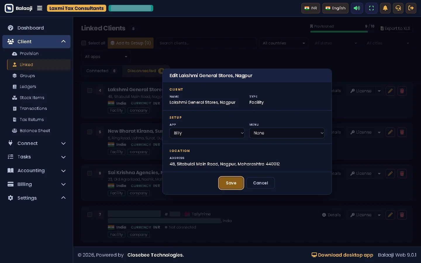Open Dashboard from the sidebar
The width and height of the screenshot is (421, 263).
click(x=36, y=28)
